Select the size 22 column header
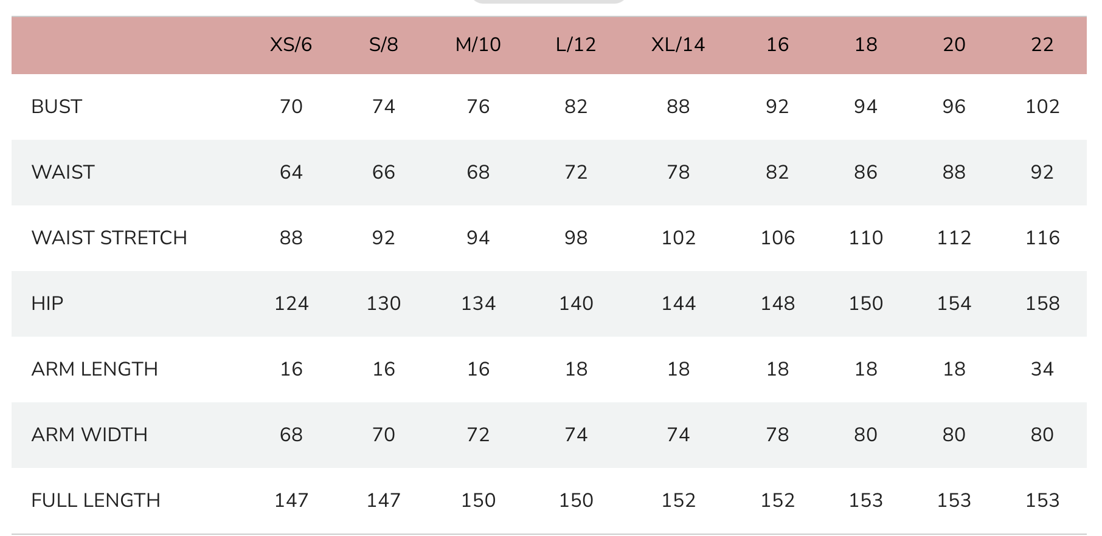The height and width of the screenshot is (536, 1102). [1042, 45]
